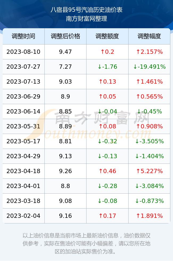Click the 调整幅度 column header

click(149, 36)
